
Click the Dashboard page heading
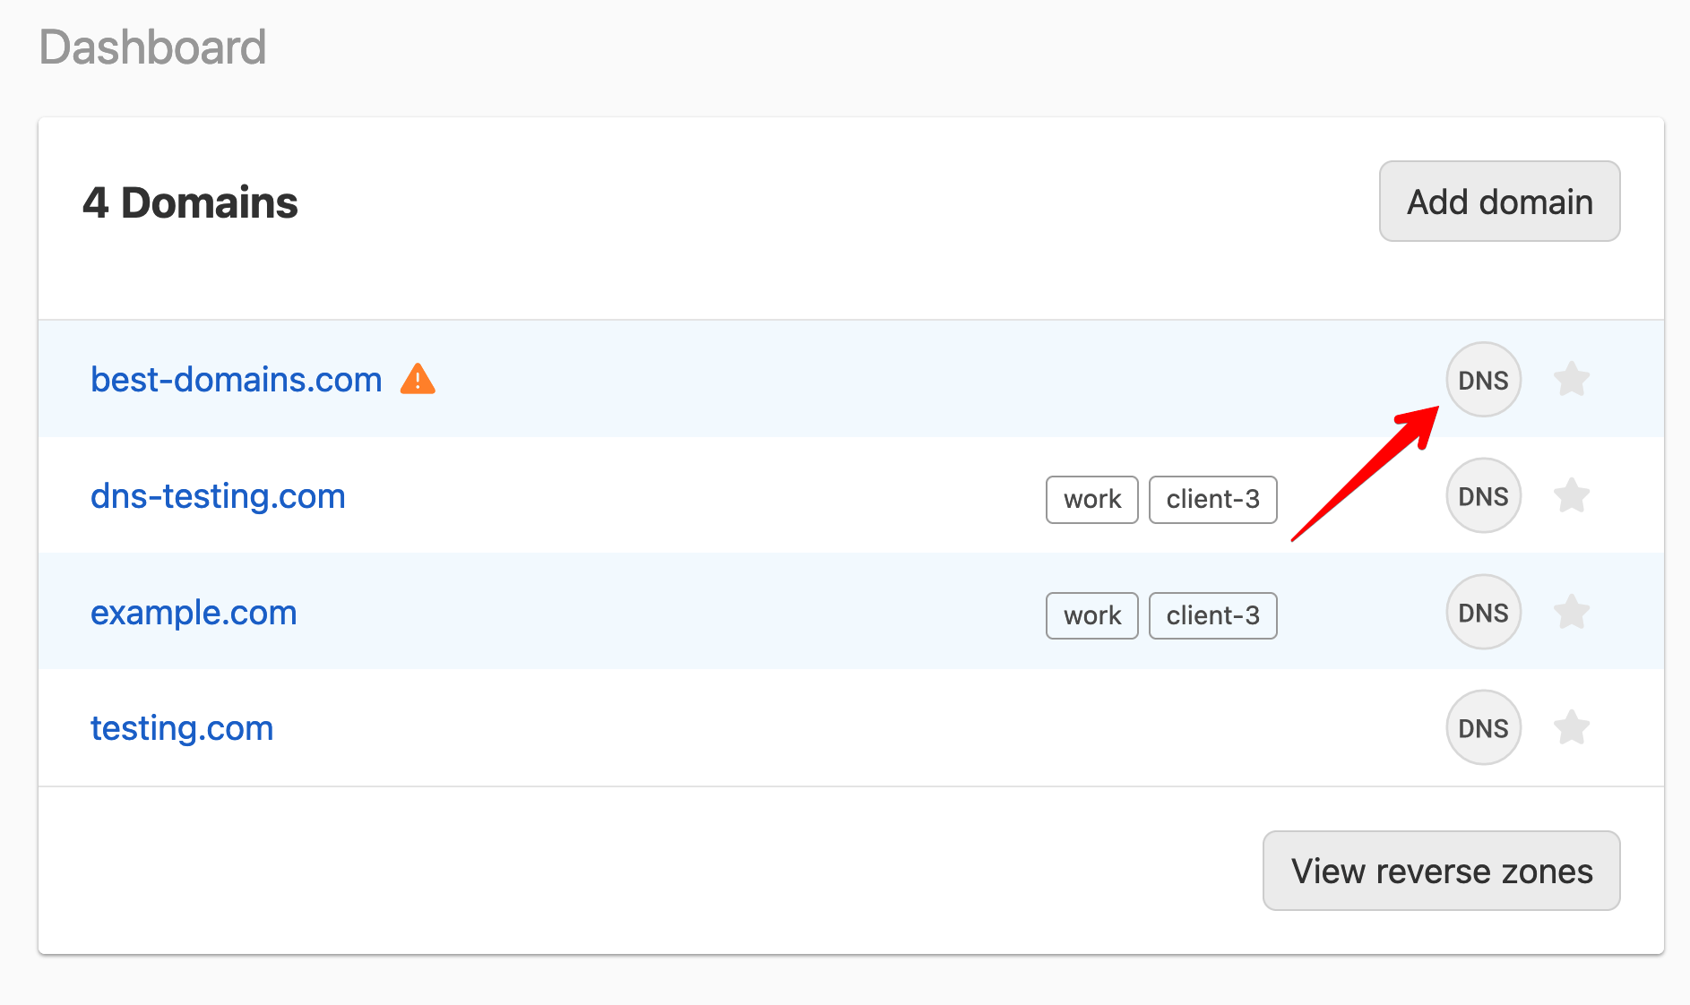[153, 47]
